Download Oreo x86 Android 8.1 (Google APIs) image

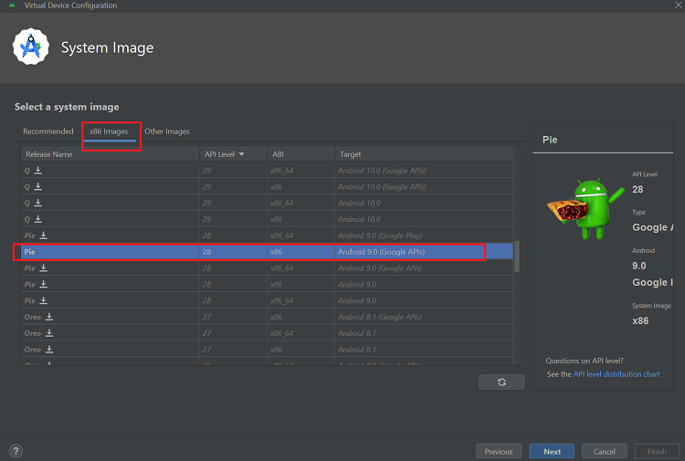[x=49, y=317]
